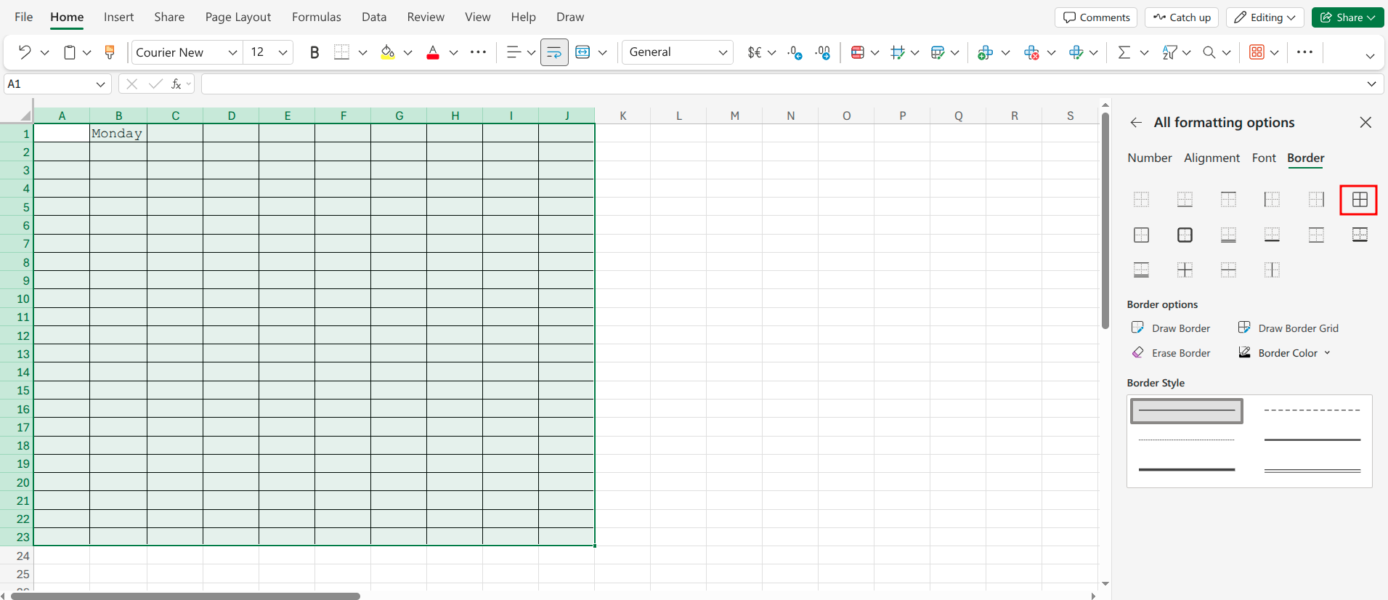Open the Formulas ribbon tab
The image size is (1388, 600).
click(x=317, y=17)
